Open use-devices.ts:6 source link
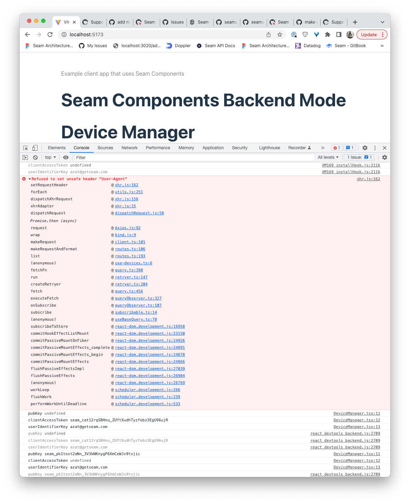The height and width of the screenshot is (503, 410). click(x=134, y=263)
